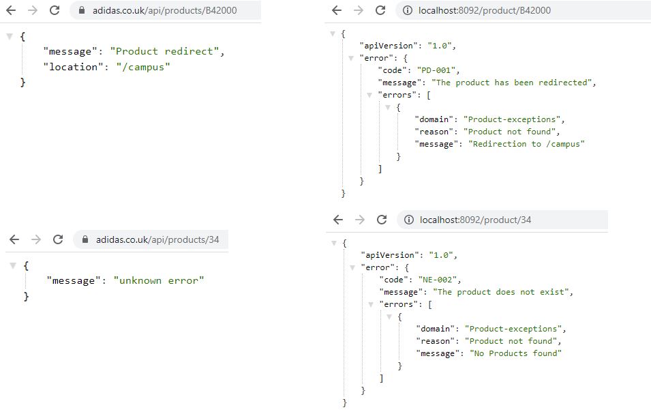Image resolution: width=651 pixels, height=412 pixels.
Task: Click lock icon beside adidas products/B42000 URL
Action: (81, 10)
